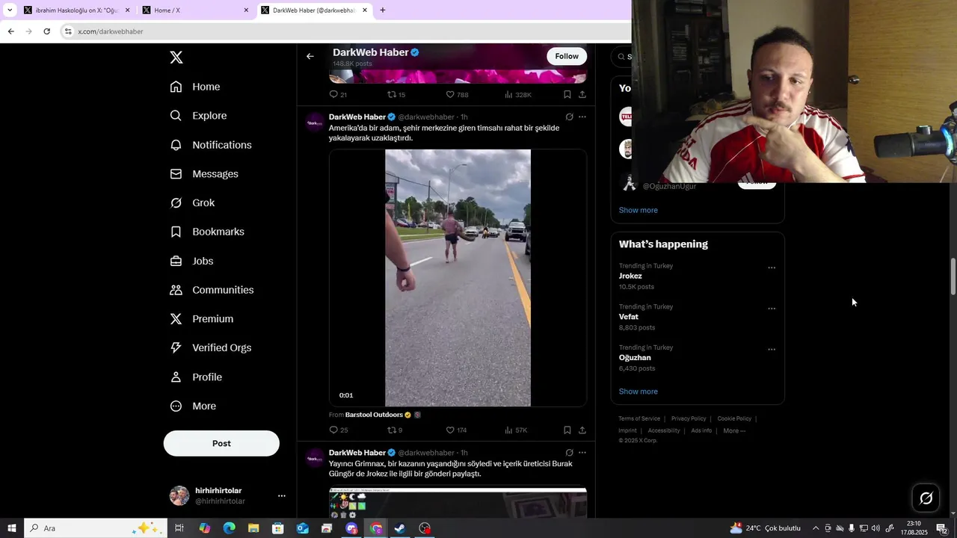Click the hirhirhirtolar profile avatar
This screenshot has height=538, width=957.
tap(179, 495)
